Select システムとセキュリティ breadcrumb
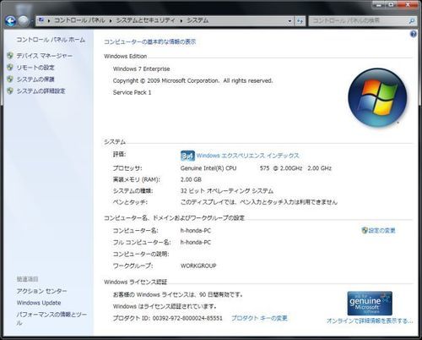 click(x=146, y=20)
